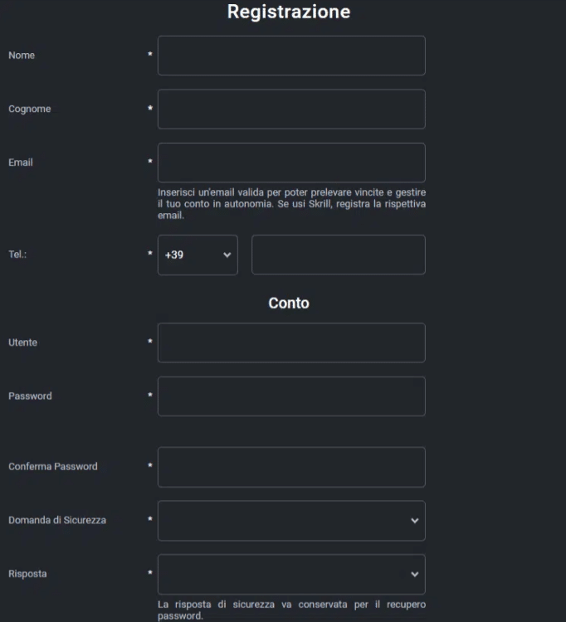The image size is (566, 622).
Task: Click the Domanda di Sicurezza label
Action: coord(57,521)
